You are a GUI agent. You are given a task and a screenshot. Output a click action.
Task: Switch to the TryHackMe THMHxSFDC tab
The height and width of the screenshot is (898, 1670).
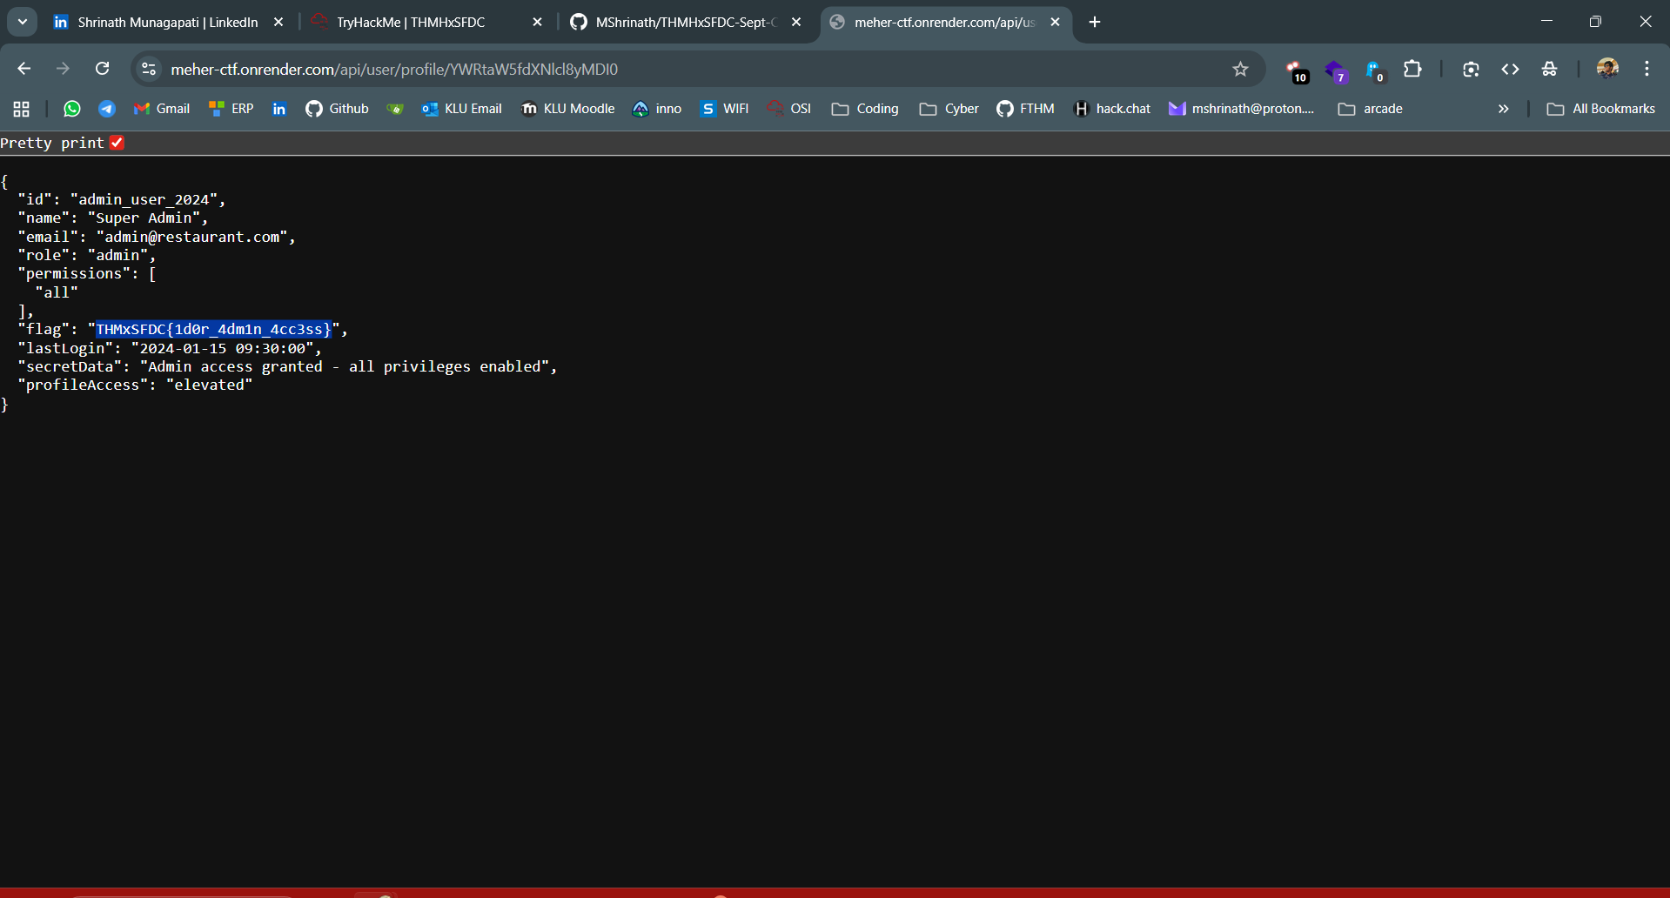coord(411,22)
